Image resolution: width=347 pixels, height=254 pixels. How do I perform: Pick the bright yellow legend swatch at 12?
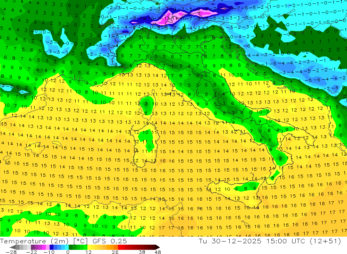(90, 247)
